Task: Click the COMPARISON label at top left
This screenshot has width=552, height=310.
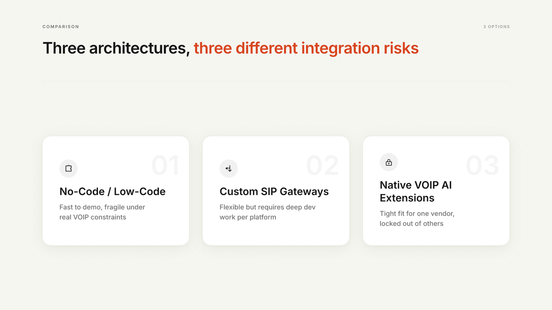Action: coord(61,27)
